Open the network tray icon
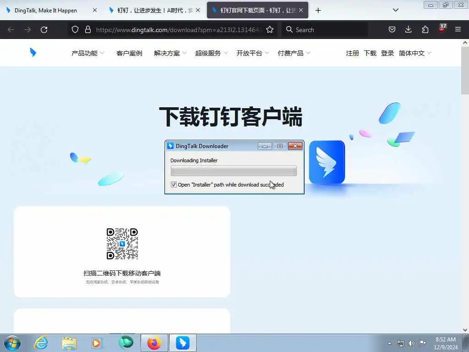The image size is (469, 352). pos(400,343)
